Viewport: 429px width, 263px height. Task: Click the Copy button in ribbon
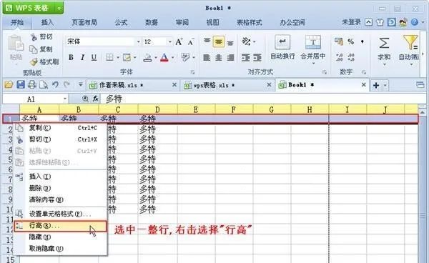41,49
